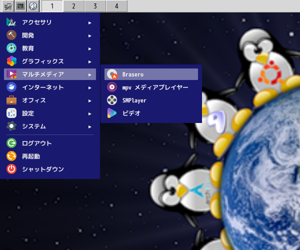Open the システム menu entry
This screenshot has height=250, width=300.
[50, 126]
